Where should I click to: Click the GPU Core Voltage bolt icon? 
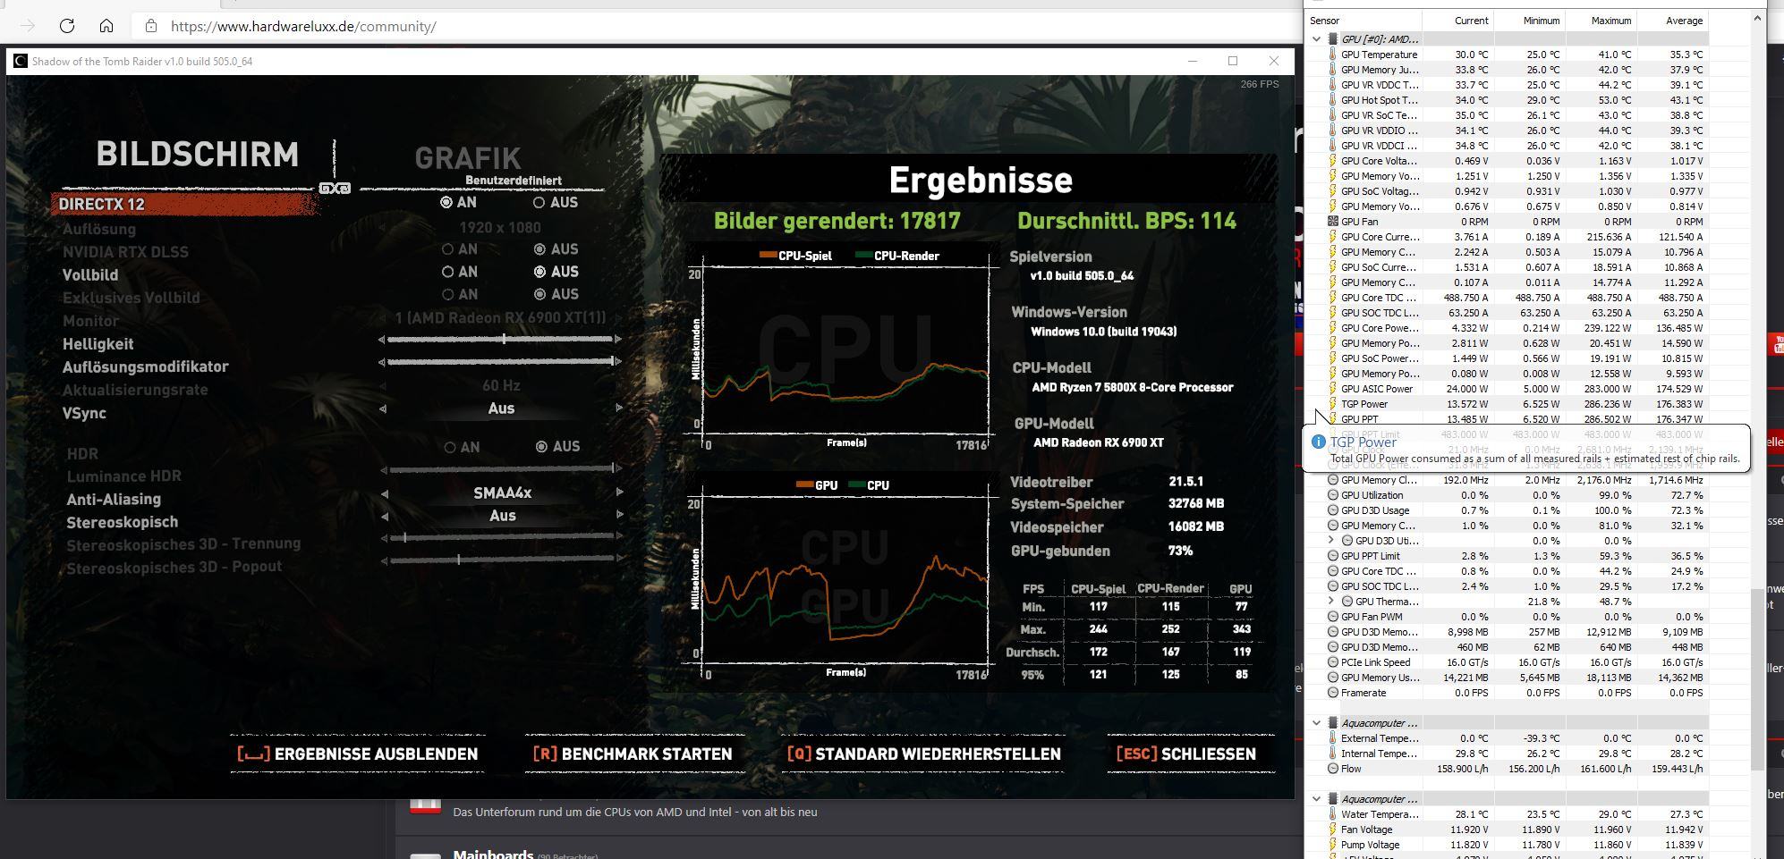(x=1332, y=161)
